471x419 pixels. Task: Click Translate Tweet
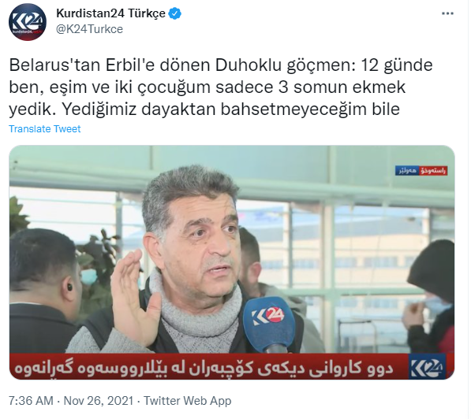click(x=45, y=129)
